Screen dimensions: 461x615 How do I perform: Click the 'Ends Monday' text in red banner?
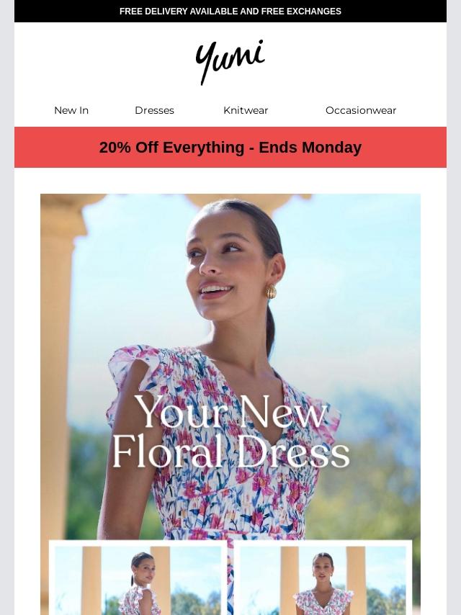tap(310, 148)
